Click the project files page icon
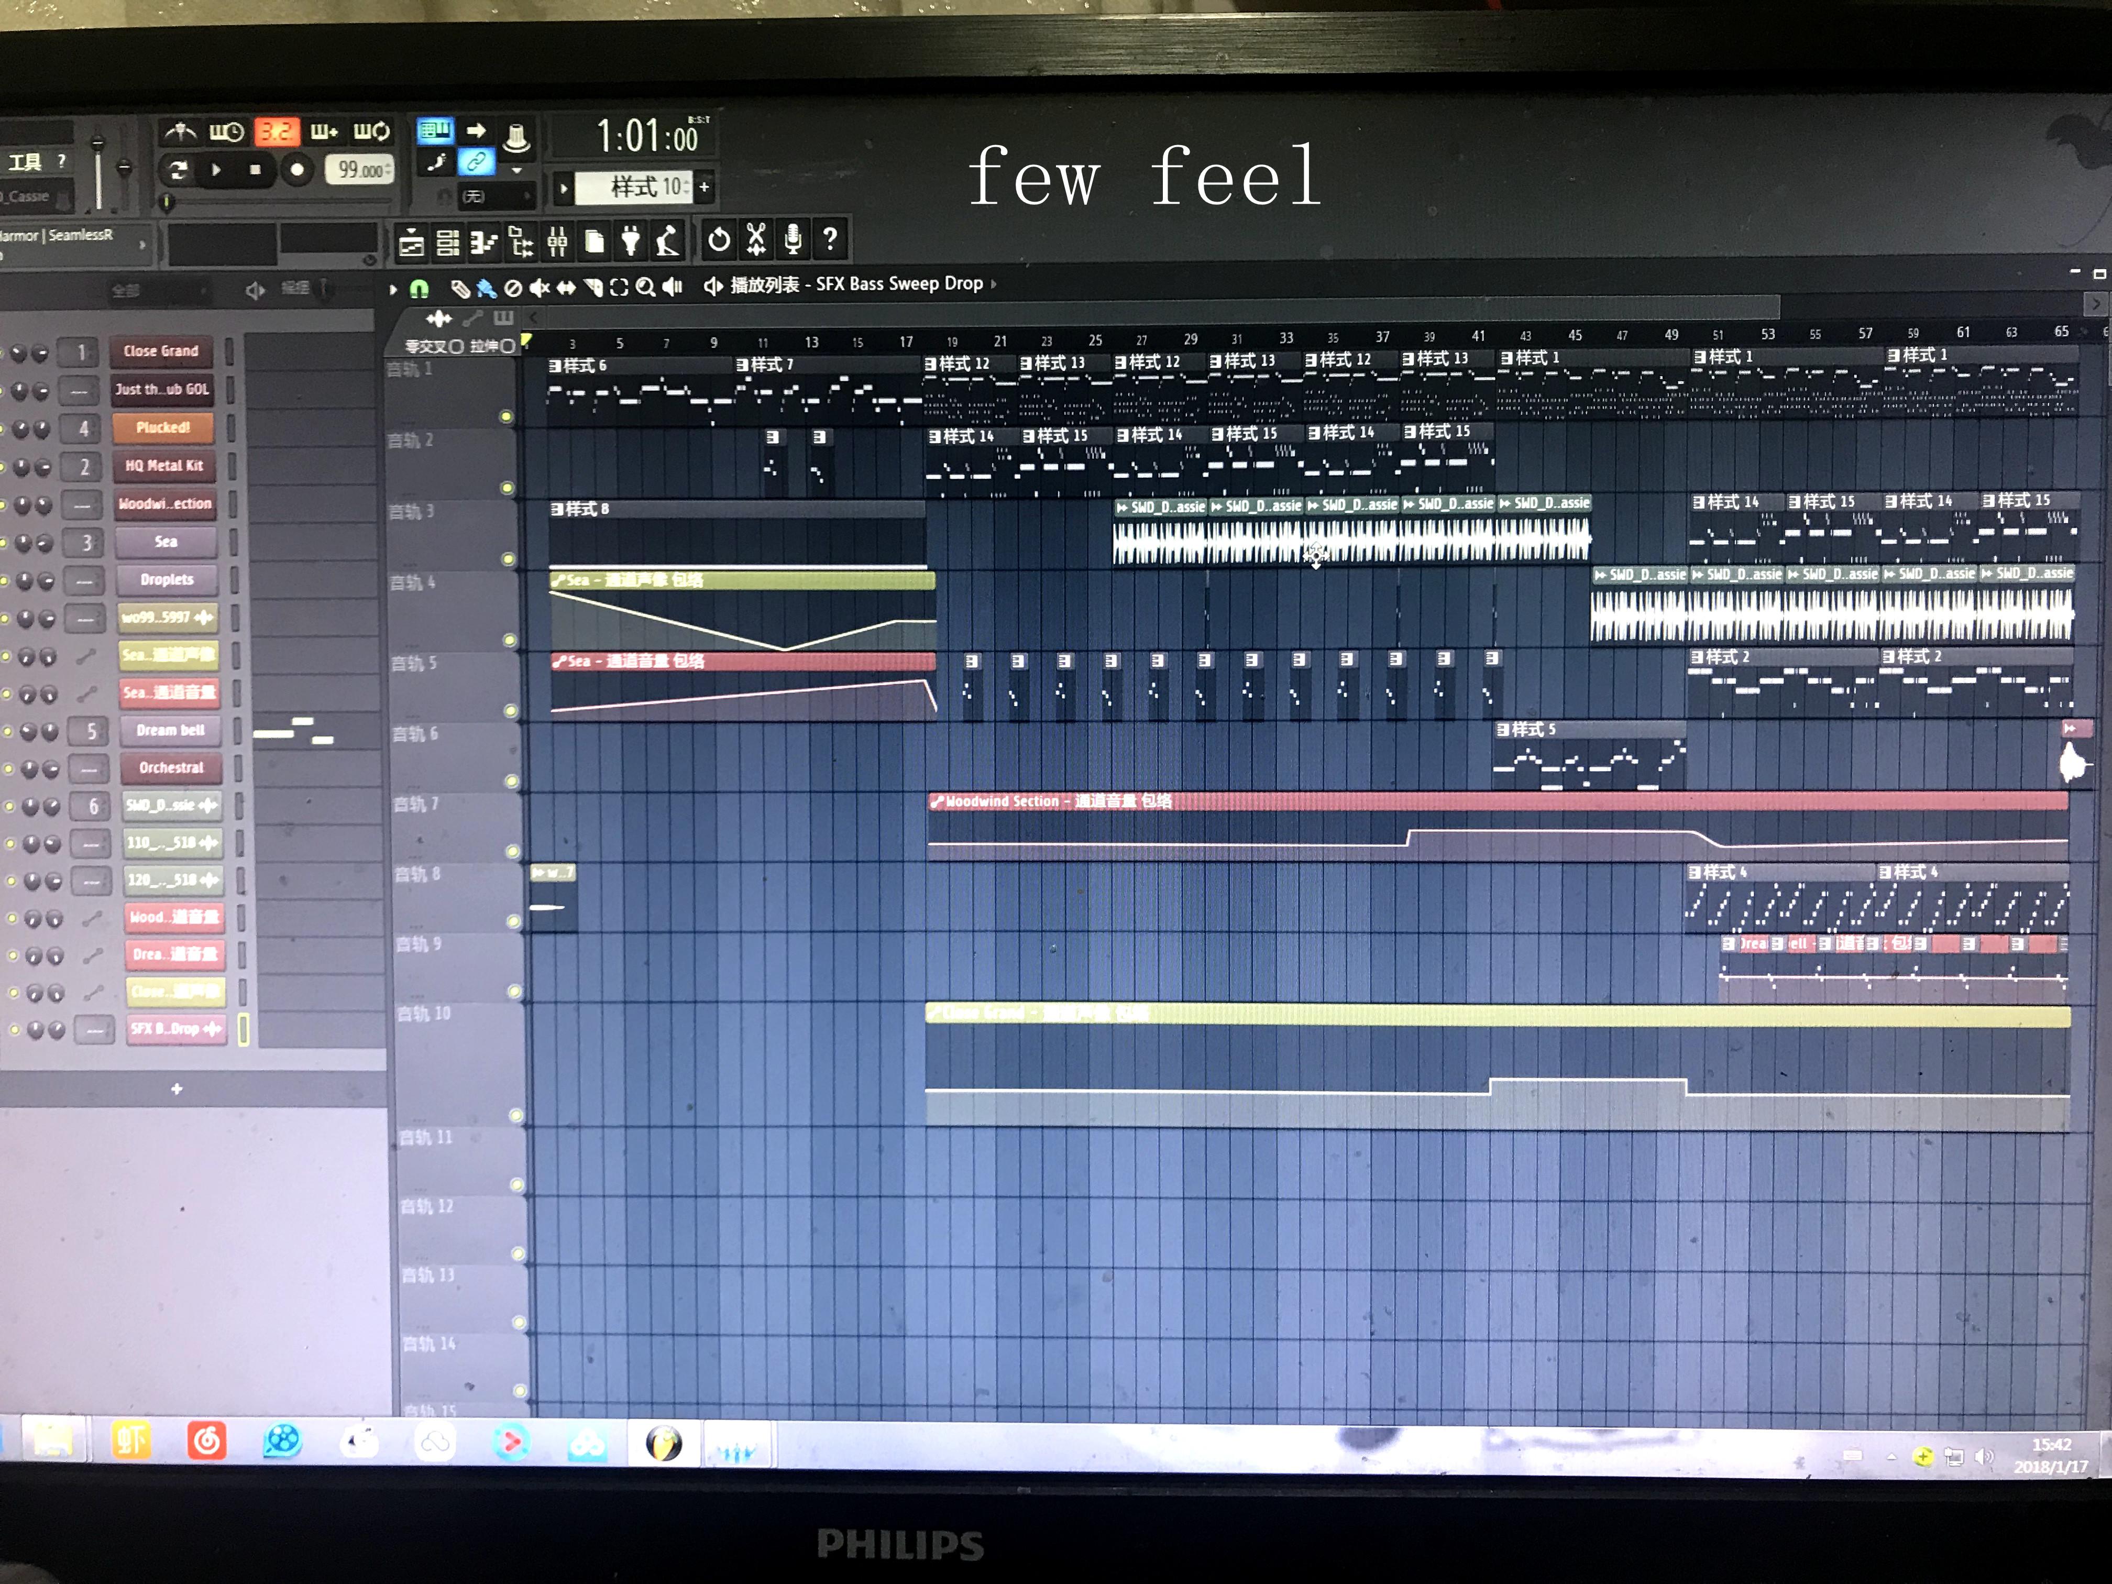This screenshot has height=1584, width=2112. 594,241
